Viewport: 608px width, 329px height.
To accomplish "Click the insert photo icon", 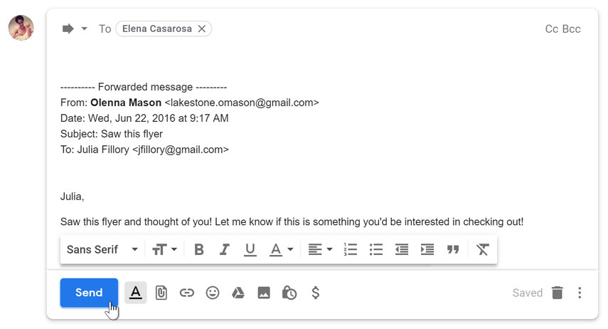I will pyautogui.click(x=264, y=293).
